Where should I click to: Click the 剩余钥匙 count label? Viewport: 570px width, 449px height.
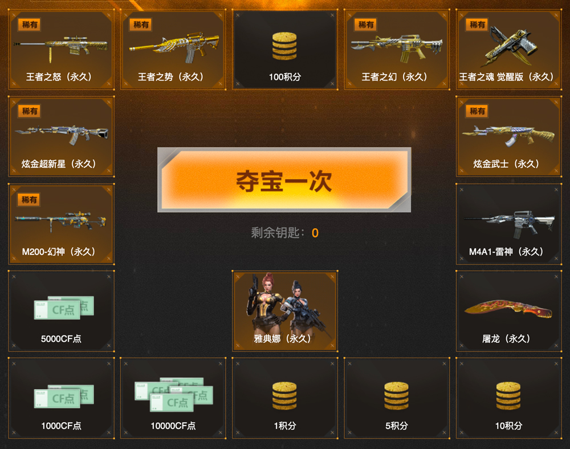[284, 233]
